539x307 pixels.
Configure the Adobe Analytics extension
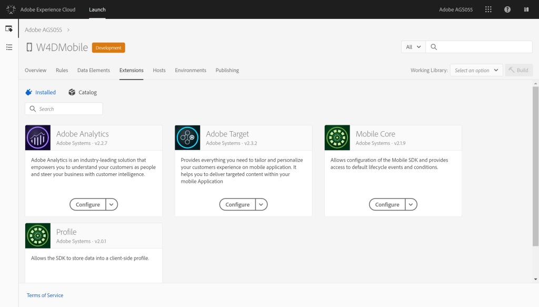point(88,204)
